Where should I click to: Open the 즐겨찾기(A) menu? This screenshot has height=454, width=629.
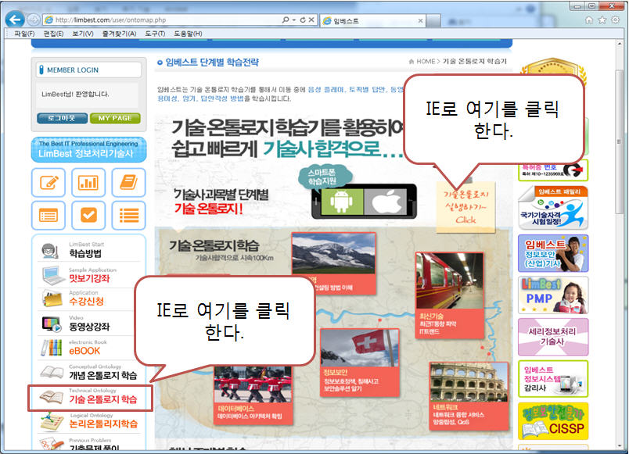[x=119, y=34]
